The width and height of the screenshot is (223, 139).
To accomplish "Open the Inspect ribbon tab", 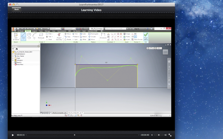I will click(34, 31).
